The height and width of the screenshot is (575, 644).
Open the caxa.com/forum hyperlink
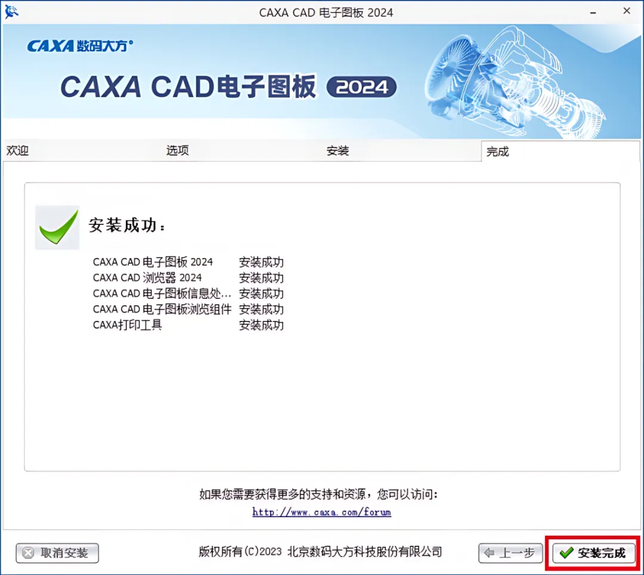click(321, 512)
